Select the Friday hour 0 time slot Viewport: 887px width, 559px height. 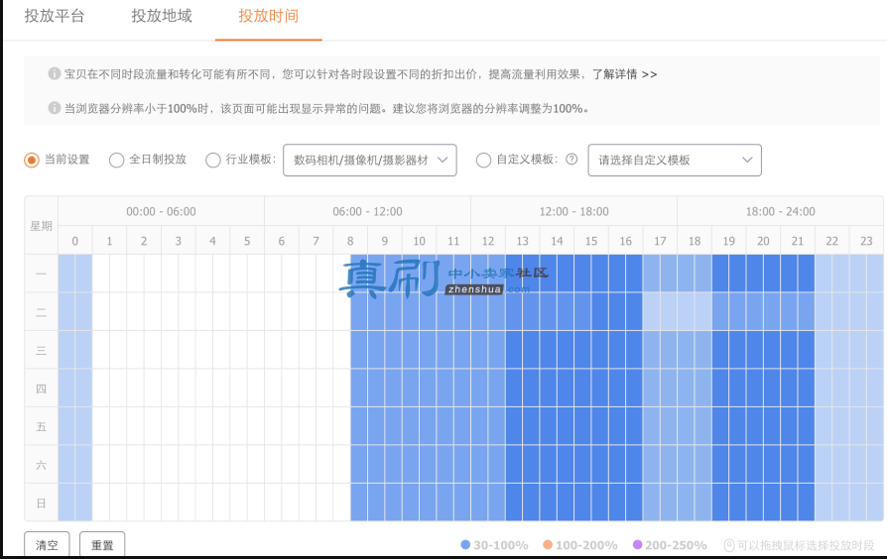click(75, 427)
